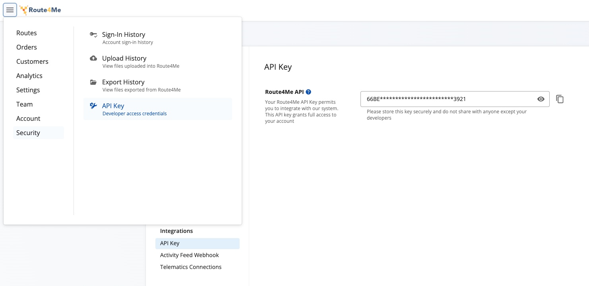Click 'View files exported from Route4Me' text
Viewport: 589px width, 286px height.
tap(141, 90)
